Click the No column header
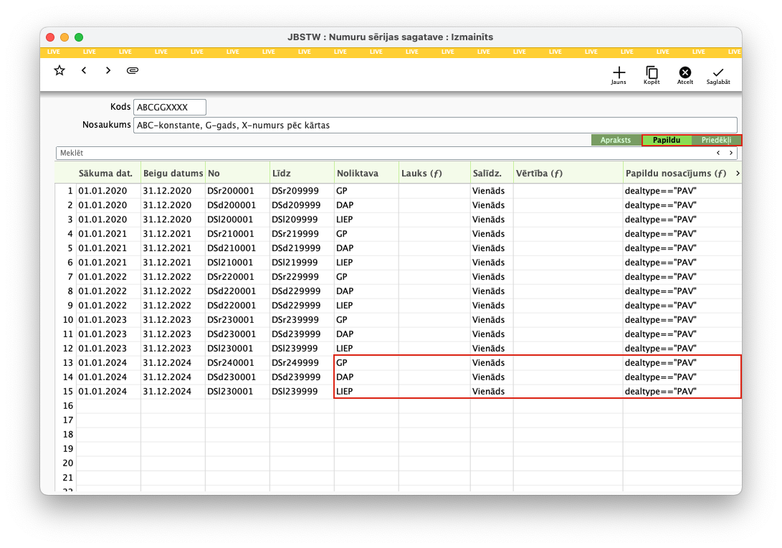The width and height of the screenshot is (782, 548). [x=237, y=173]
